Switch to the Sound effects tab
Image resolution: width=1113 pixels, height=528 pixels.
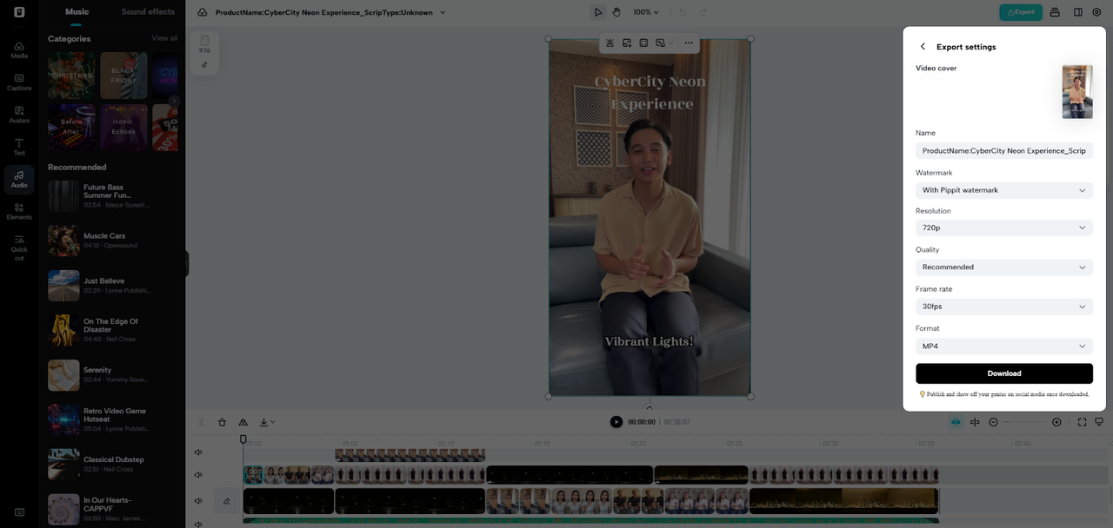[x=148, y=11]
